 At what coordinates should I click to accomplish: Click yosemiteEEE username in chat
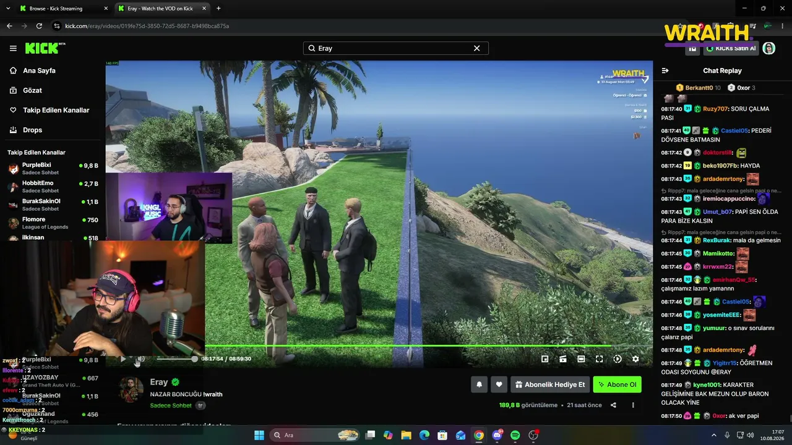click(x=721, y=315)
